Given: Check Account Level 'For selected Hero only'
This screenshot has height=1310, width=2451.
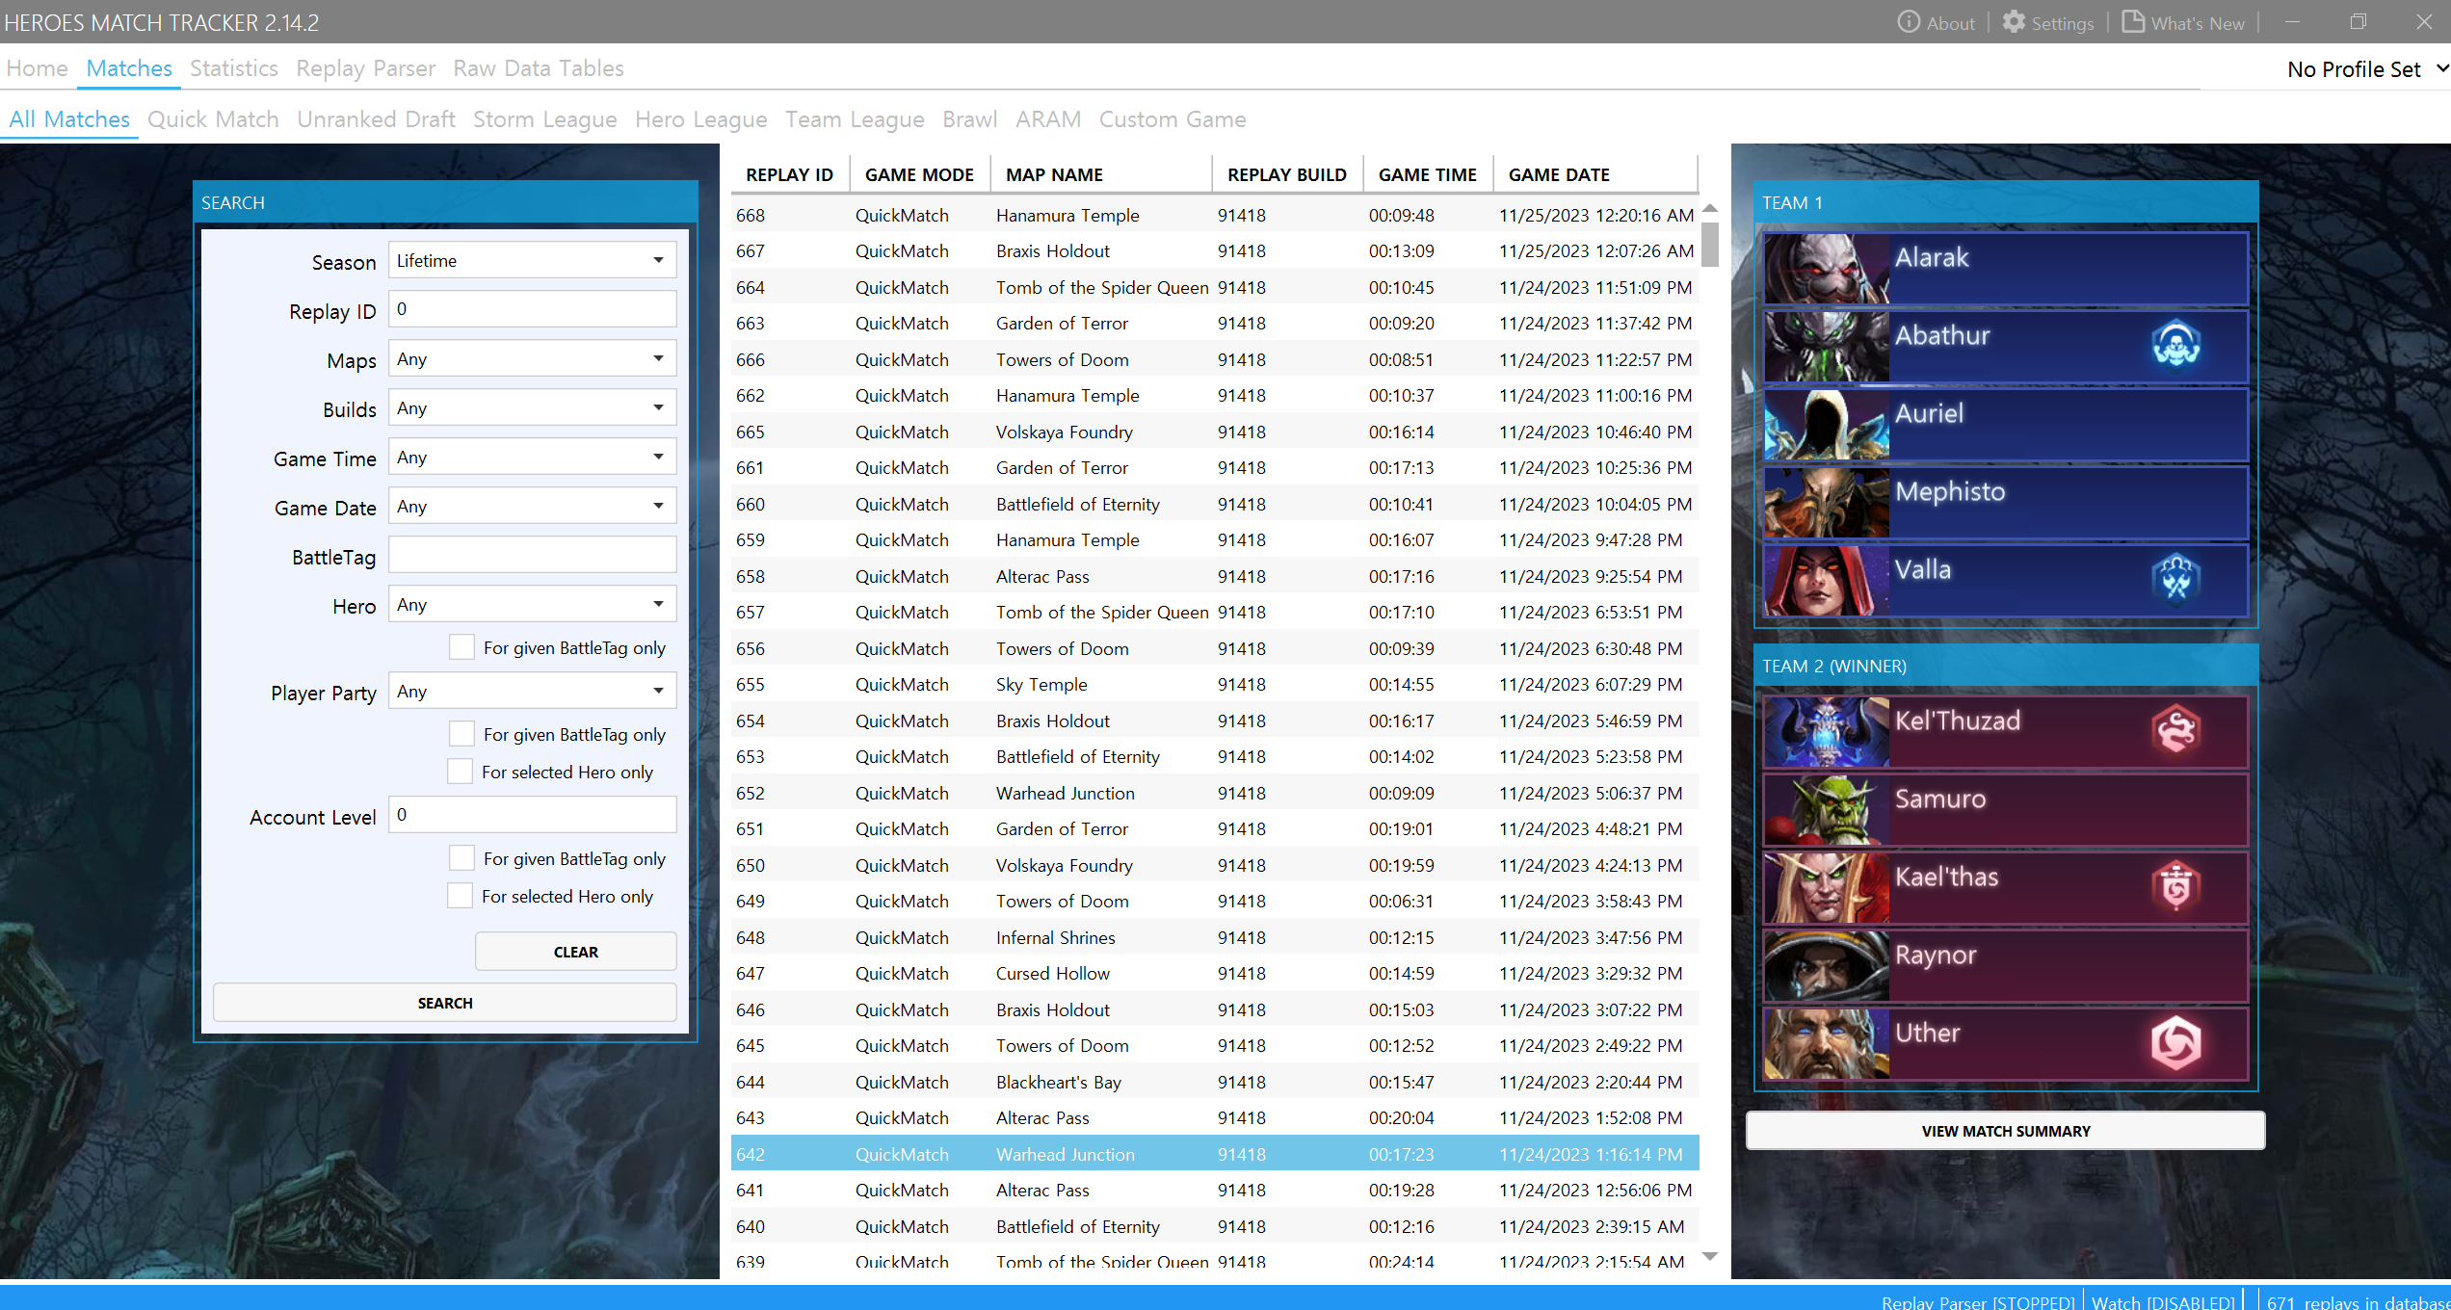Looking at the screenshot, I should tap(460, 896).
